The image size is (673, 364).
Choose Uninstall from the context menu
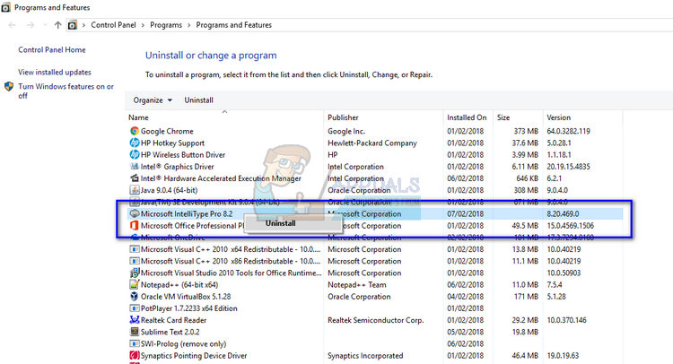(280, 222)
